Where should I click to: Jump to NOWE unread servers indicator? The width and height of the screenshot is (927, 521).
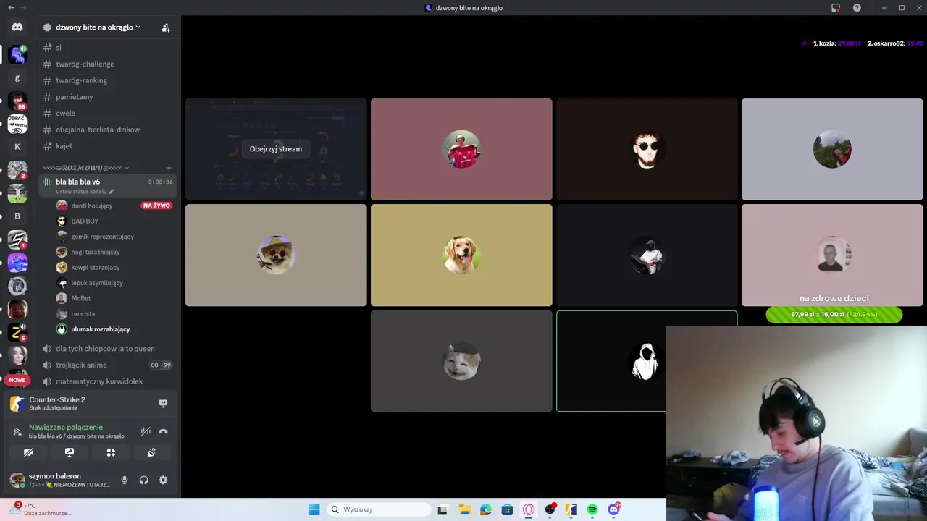[x=17, y=380]
